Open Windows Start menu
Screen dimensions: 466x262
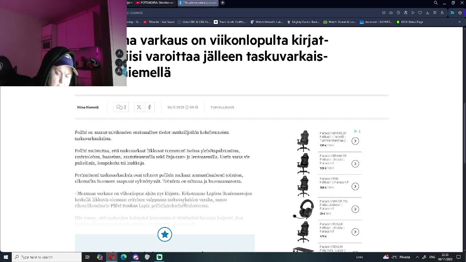(6, 257)
